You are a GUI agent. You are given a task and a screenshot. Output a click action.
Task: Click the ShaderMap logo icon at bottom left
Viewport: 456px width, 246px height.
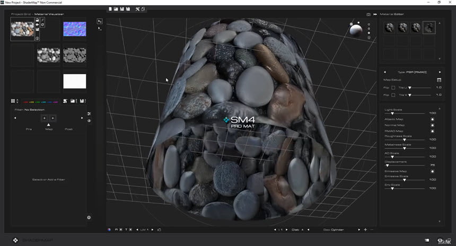point(15,240)
